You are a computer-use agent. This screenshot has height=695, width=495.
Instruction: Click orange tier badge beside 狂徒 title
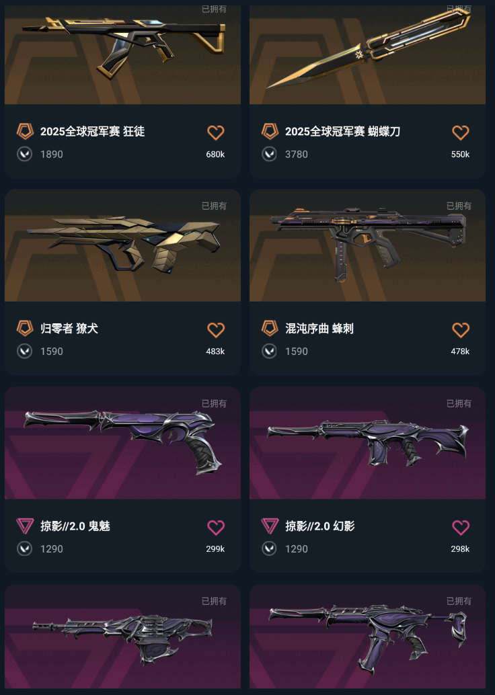pos(25,131)
